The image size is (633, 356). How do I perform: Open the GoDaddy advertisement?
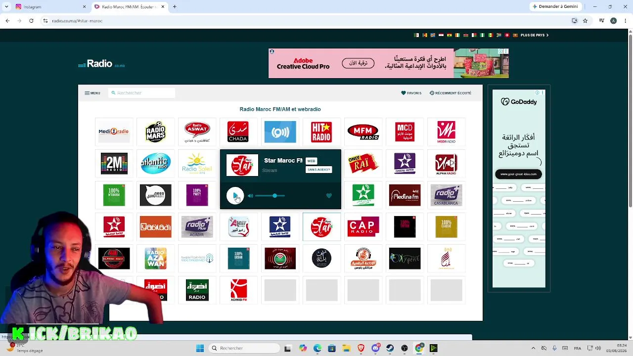click(519, 188)
